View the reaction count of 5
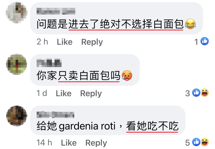This screenshot has width=215, height=149. (x=187, y=143)
